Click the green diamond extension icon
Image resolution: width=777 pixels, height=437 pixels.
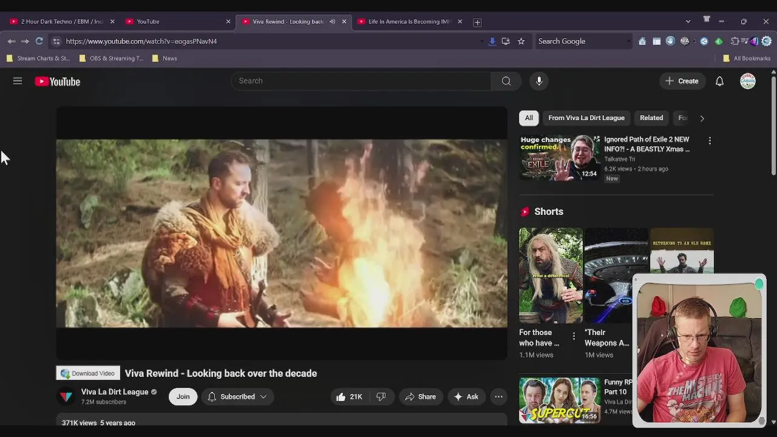(x=719, y=41)
